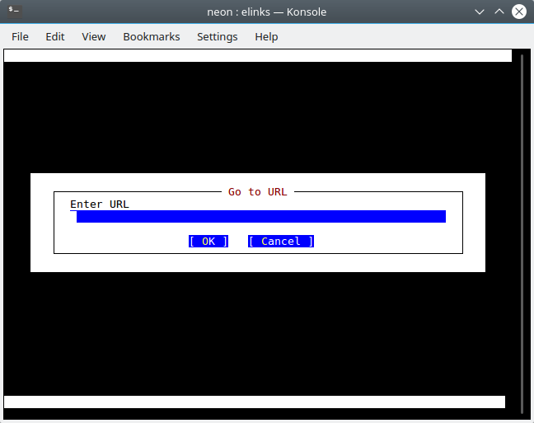Open the View menu
The width and height of the screenshot is (534, 423).
point(94,36)
